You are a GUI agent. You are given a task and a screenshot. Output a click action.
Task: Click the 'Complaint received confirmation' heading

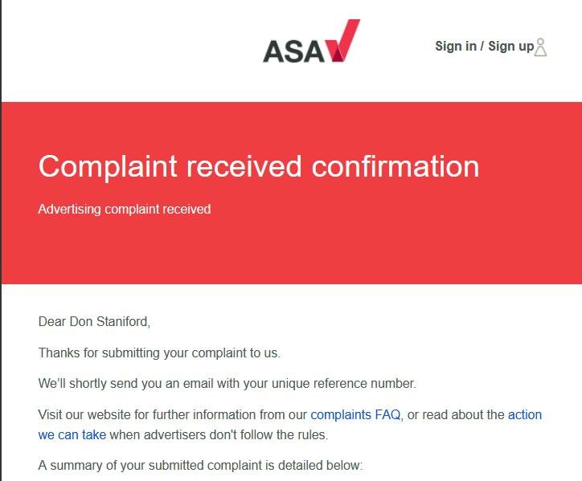pyautogui.click(x=258, y=166)
